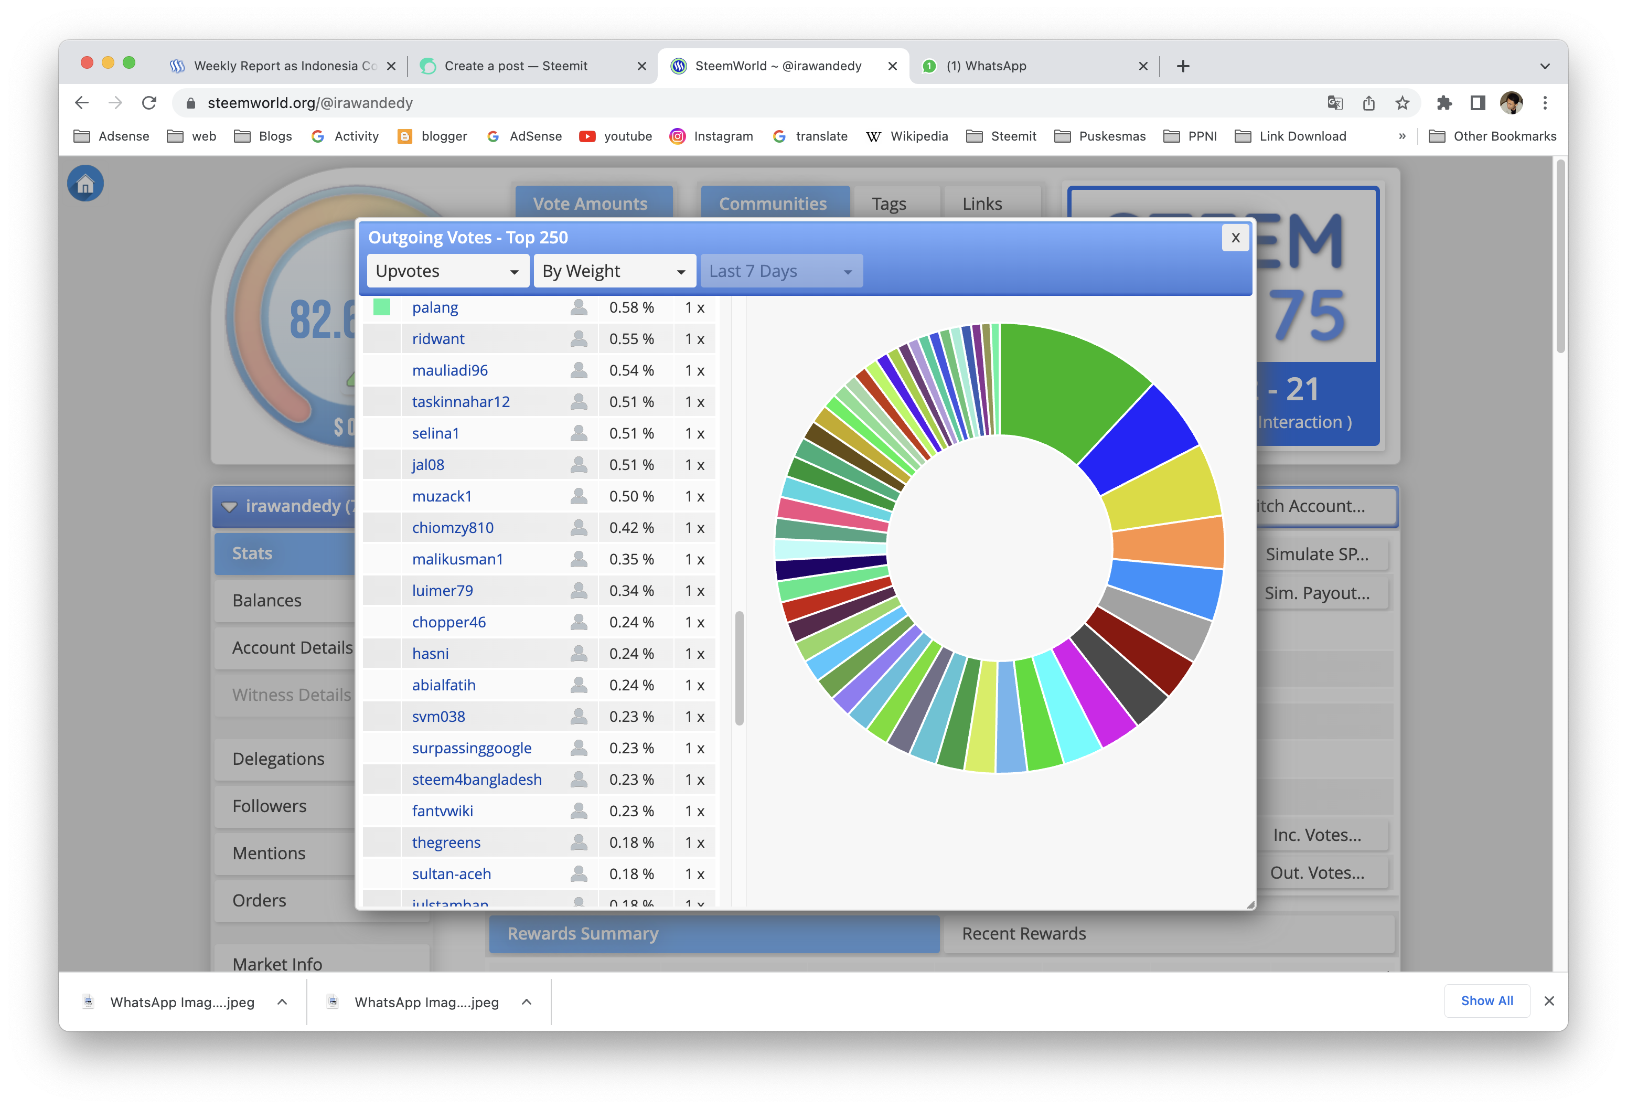
Task: Show hidden bookmarks with the chevron
Action: [x=1401, y=136]
